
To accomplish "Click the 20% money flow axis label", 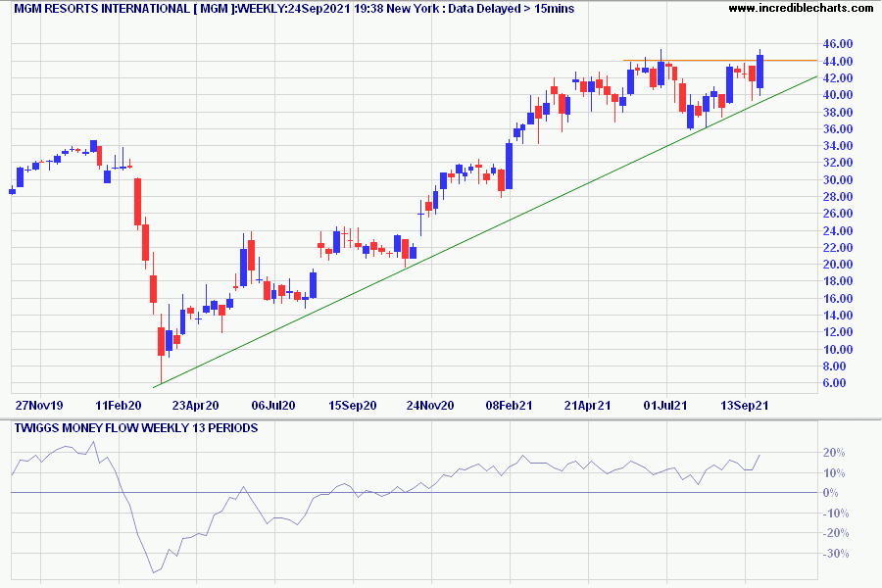I will [834, 453].
